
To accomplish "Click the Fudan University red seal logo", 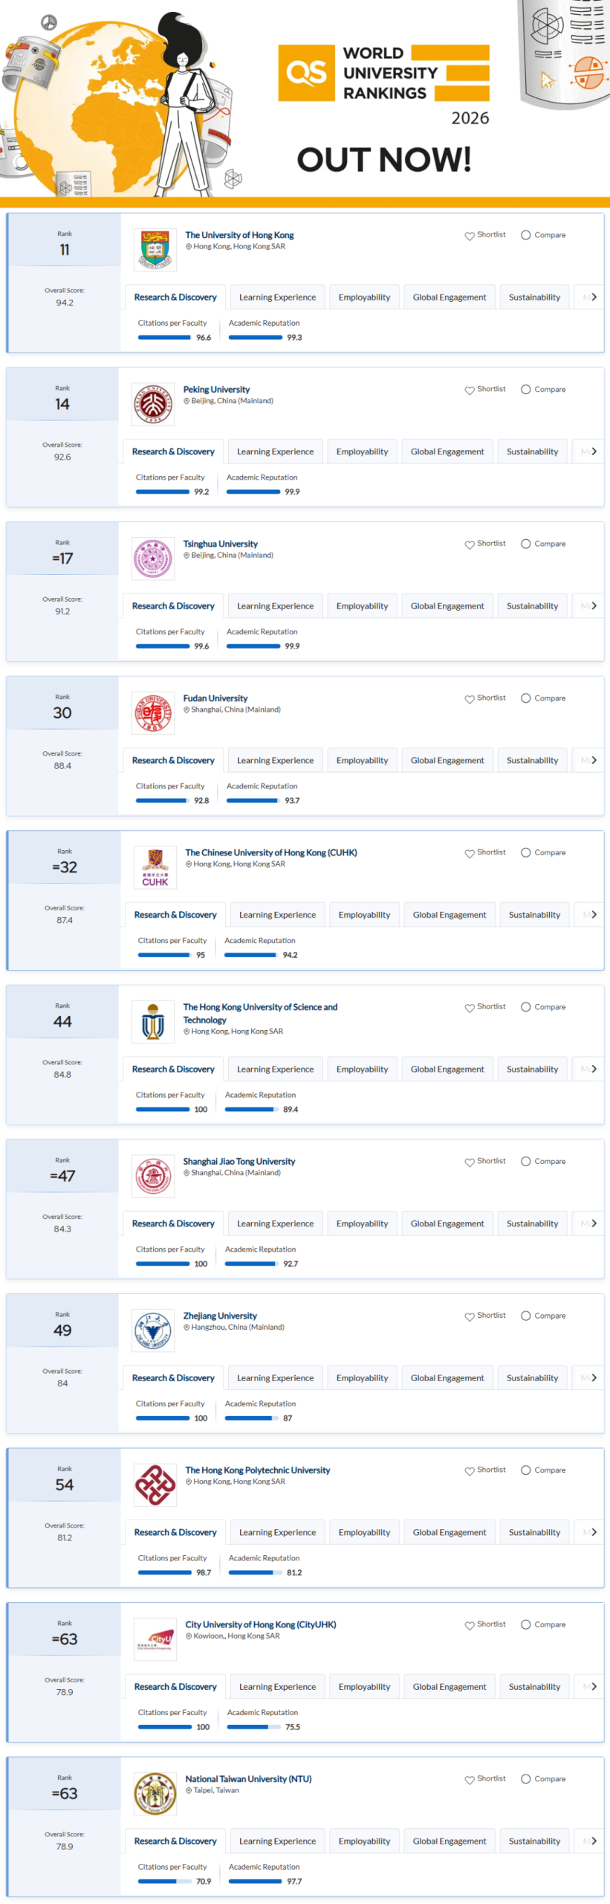I will point(152,713).
